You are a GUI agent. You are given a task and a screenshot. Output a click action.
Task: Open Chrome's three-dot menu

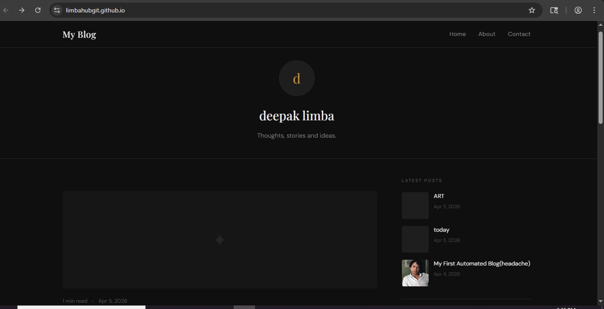tap(594, 10)
